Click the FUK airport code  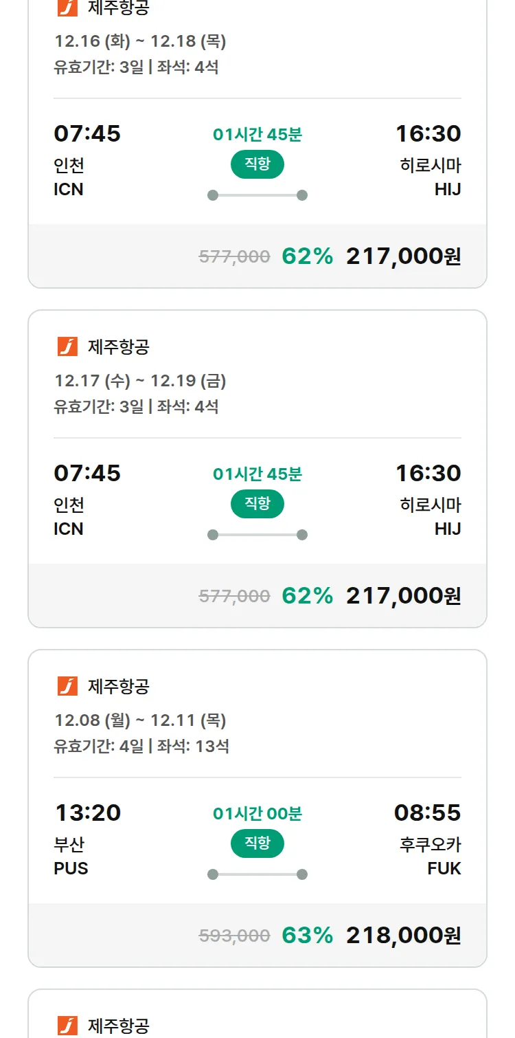444,868
